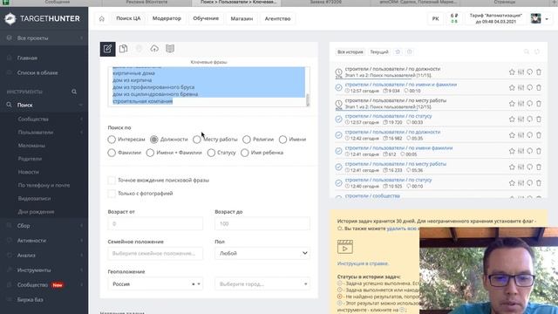Star the 'по месту работы' 12:41 task

click(x=512, y=167)
